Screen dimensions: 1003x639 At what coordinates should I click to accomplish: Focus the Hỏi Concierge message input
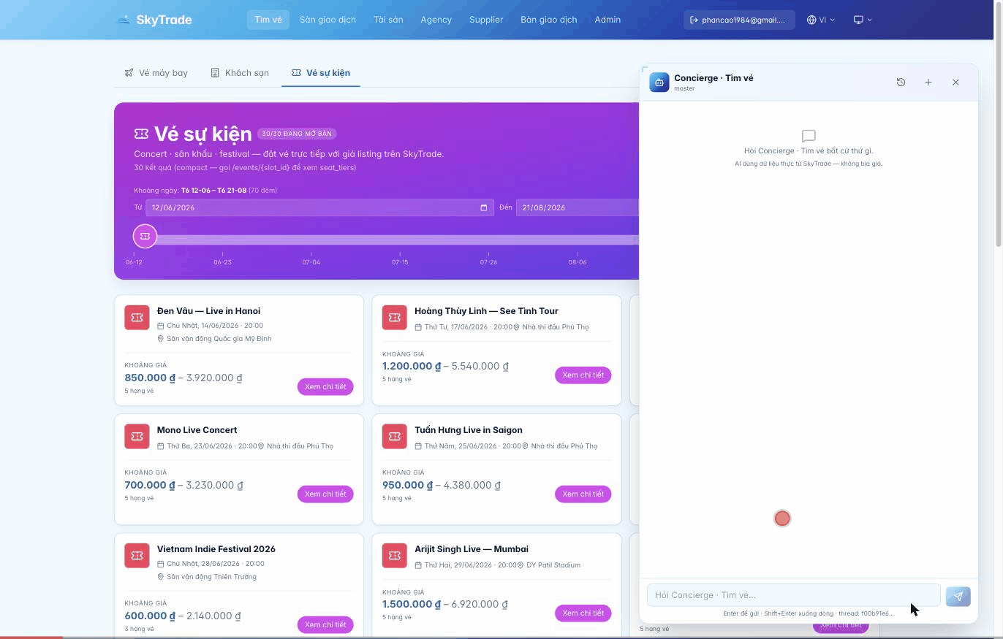point(793,595)
